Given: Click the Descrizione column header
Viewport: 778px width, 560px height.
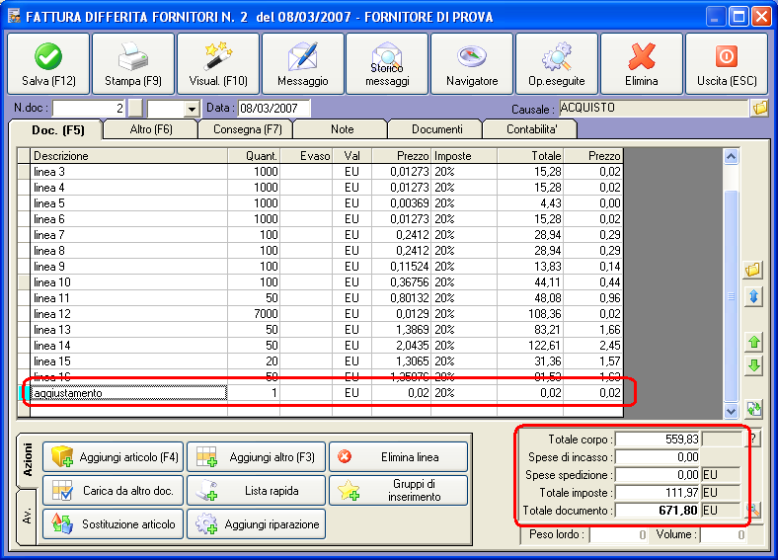Looking at the screenshot, I should (129, 156).
